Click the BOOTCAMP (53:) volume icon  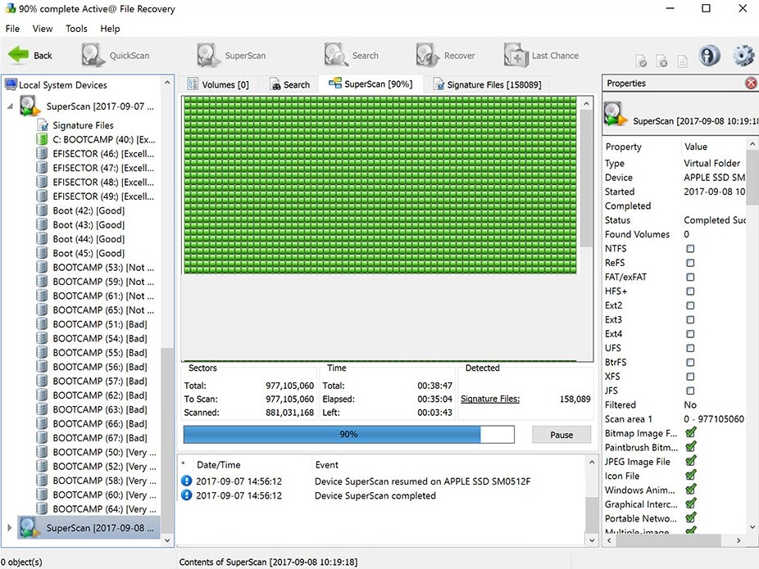tap(42, 267)
